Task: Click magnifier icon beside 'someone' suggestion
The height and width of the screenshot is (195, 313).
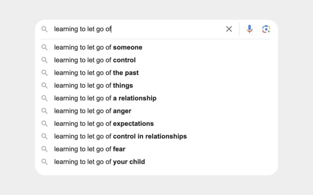Action: click(44, 48)
